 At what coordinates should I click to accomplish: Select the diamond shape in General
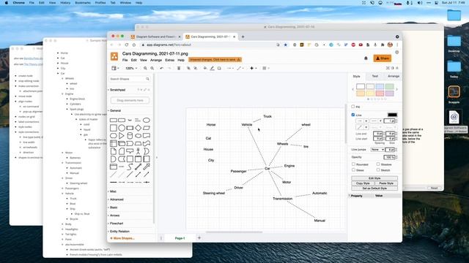138,128
